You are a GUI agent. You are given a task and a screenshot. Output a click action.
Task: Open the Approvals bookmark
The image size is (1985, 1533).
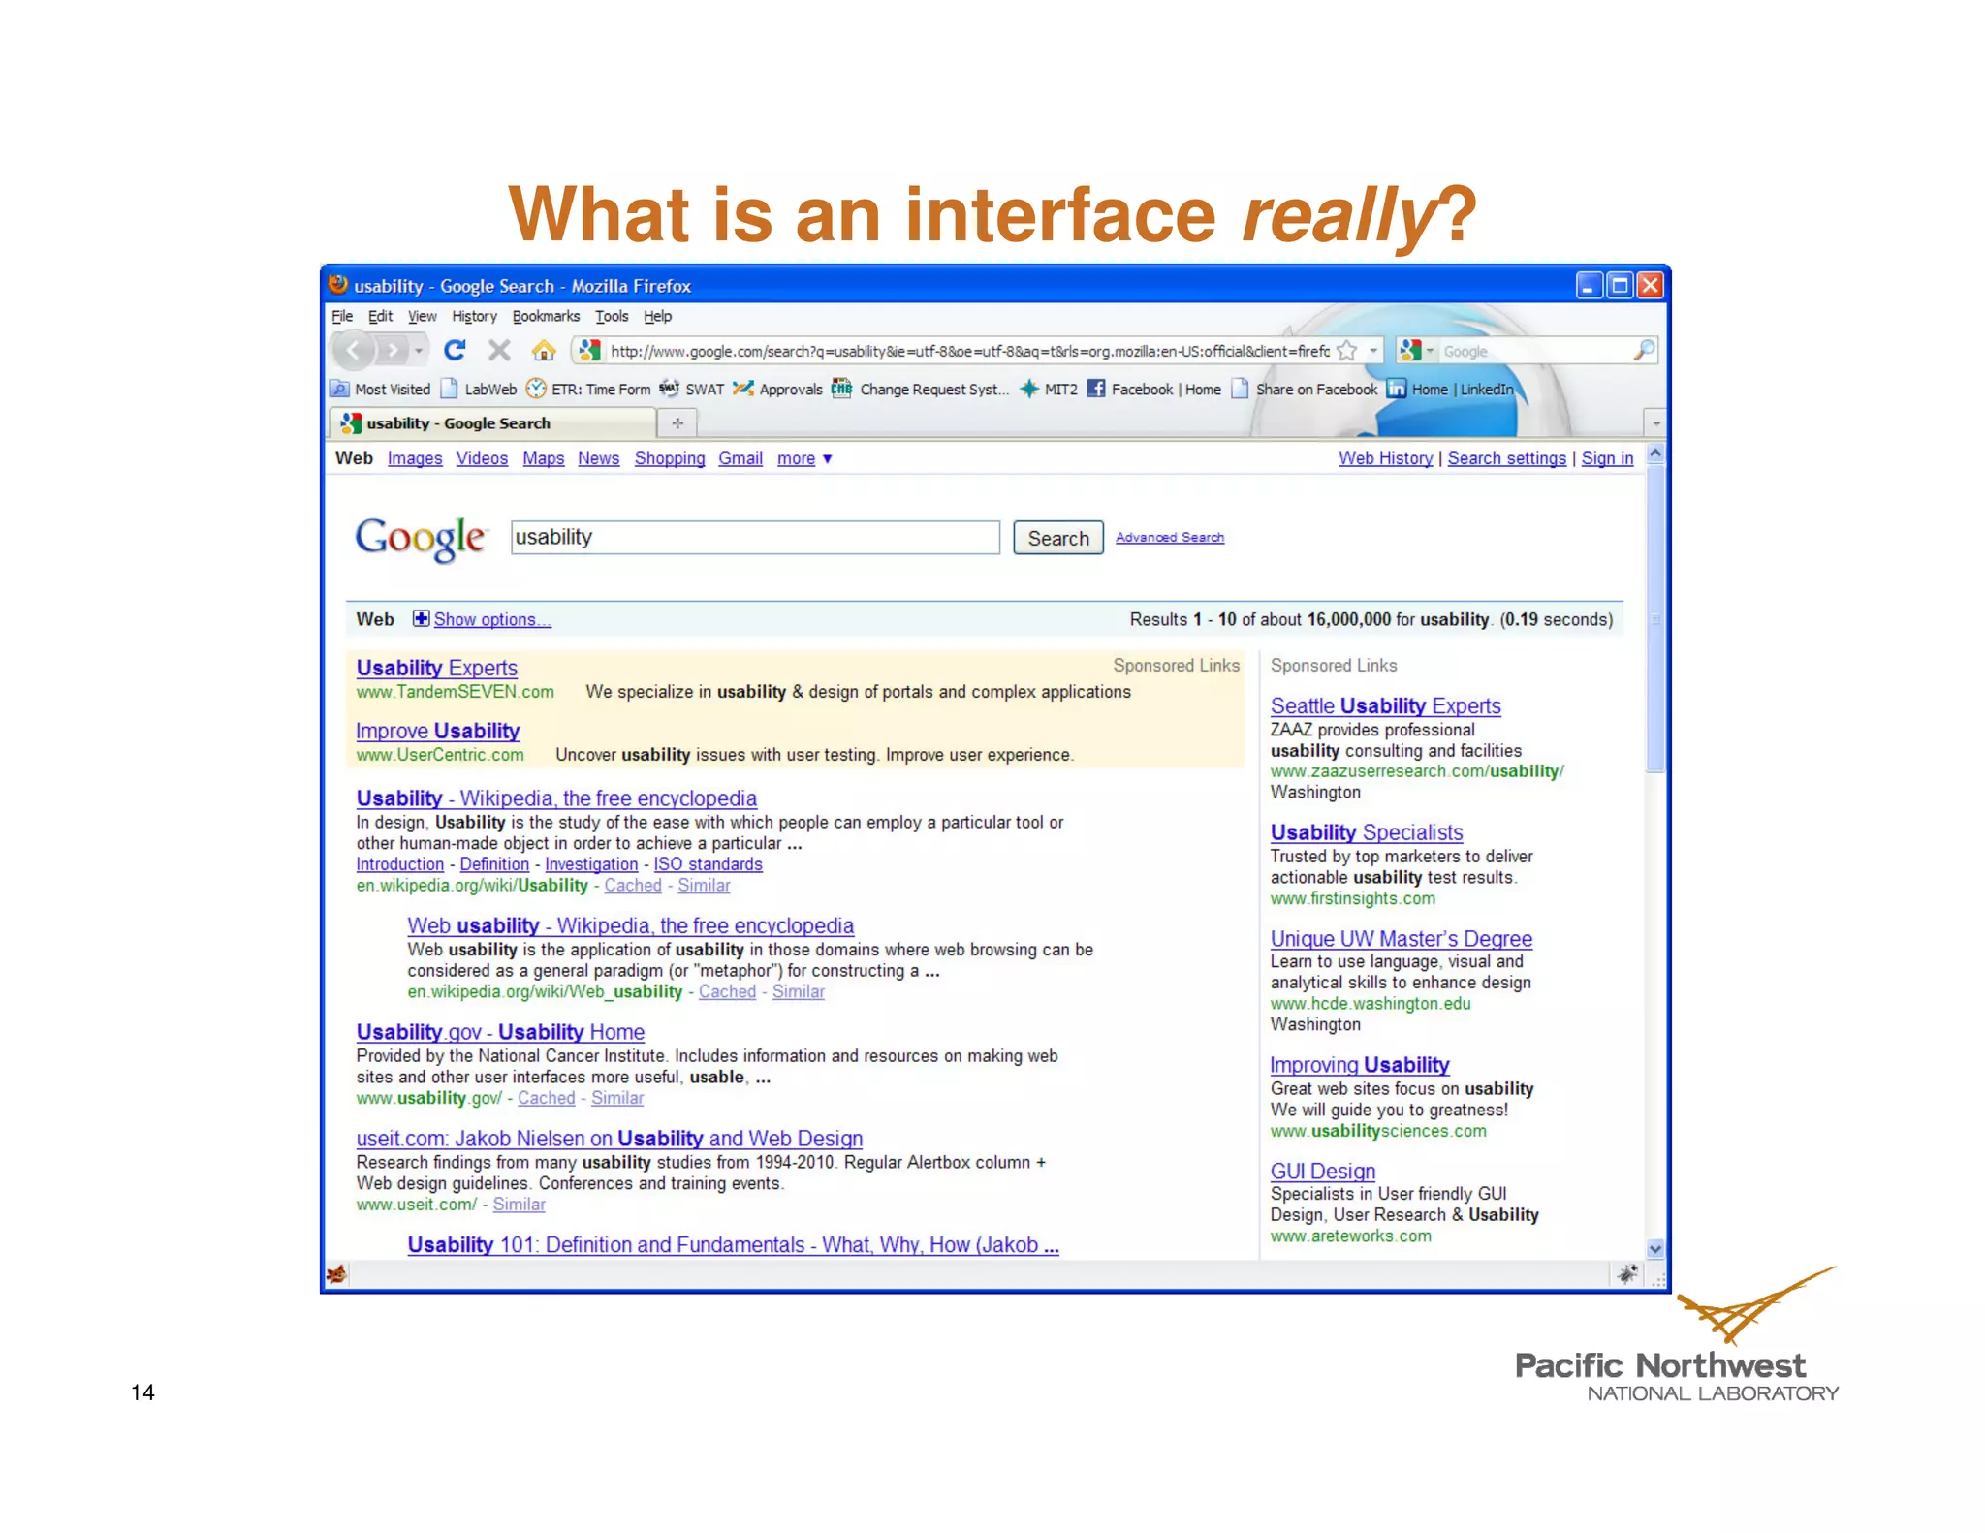coord(777,389)
